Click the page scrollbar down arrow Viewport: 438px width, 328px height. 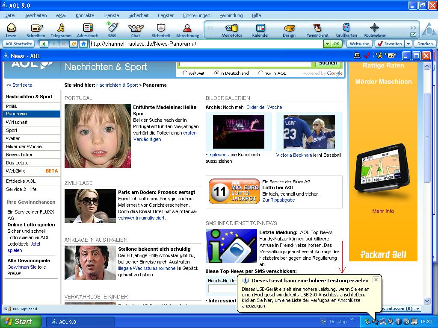pyautogui.click(x=427, y=301)
